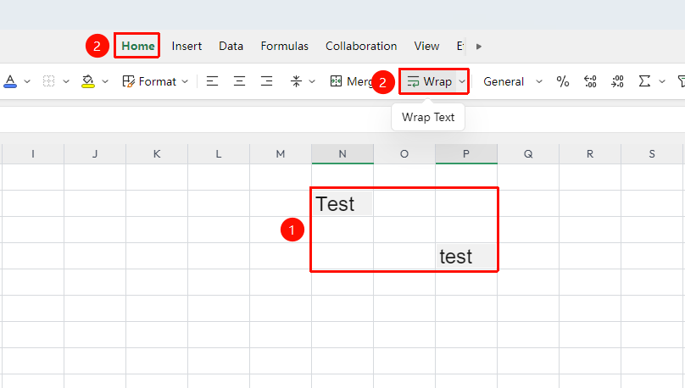Open the Format dropdown menu

coord(155,81)
